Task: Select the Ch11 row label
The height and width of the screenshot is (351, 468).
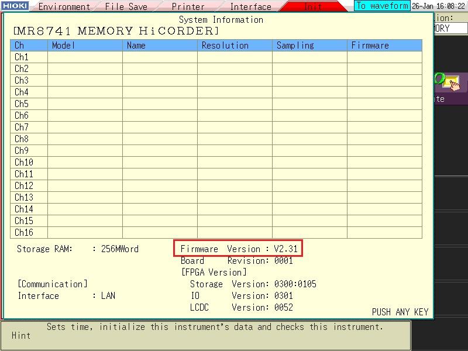Action: coord(24,174)
